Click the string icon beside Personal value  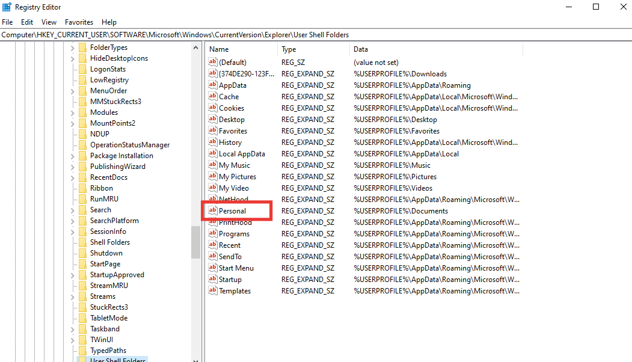(x=212, y=210)
